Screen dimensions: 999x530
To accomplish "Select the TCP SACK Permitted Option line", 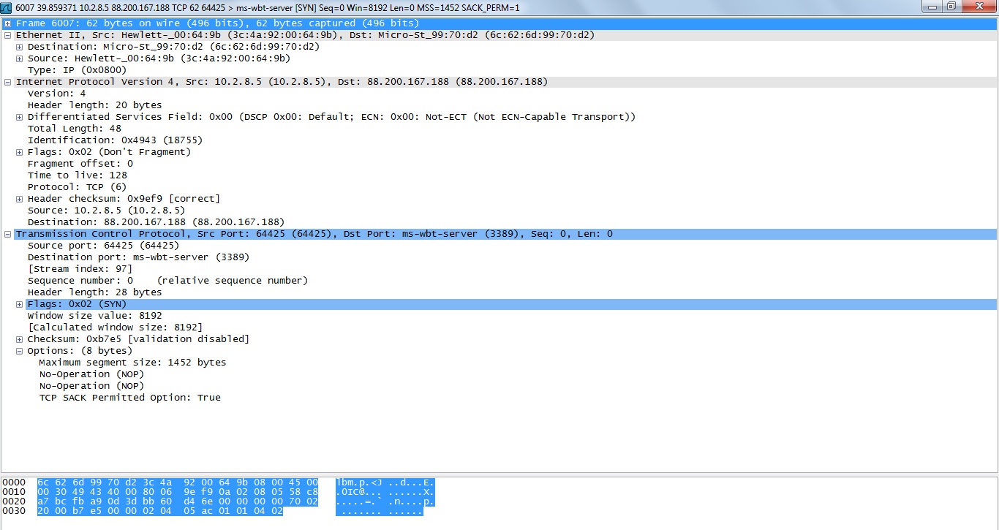I will (x=129, y=398).
